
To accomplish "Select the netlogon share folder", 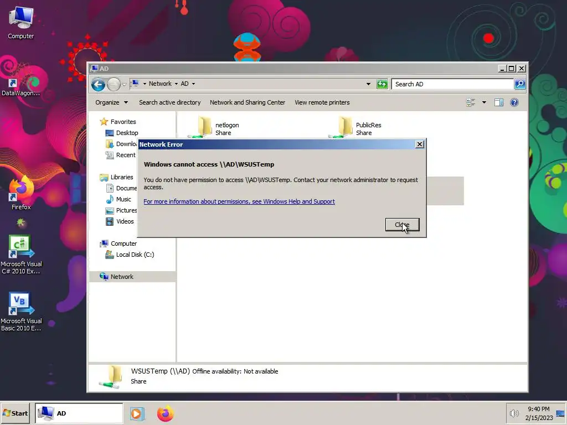I will click(x=214, y=127).
